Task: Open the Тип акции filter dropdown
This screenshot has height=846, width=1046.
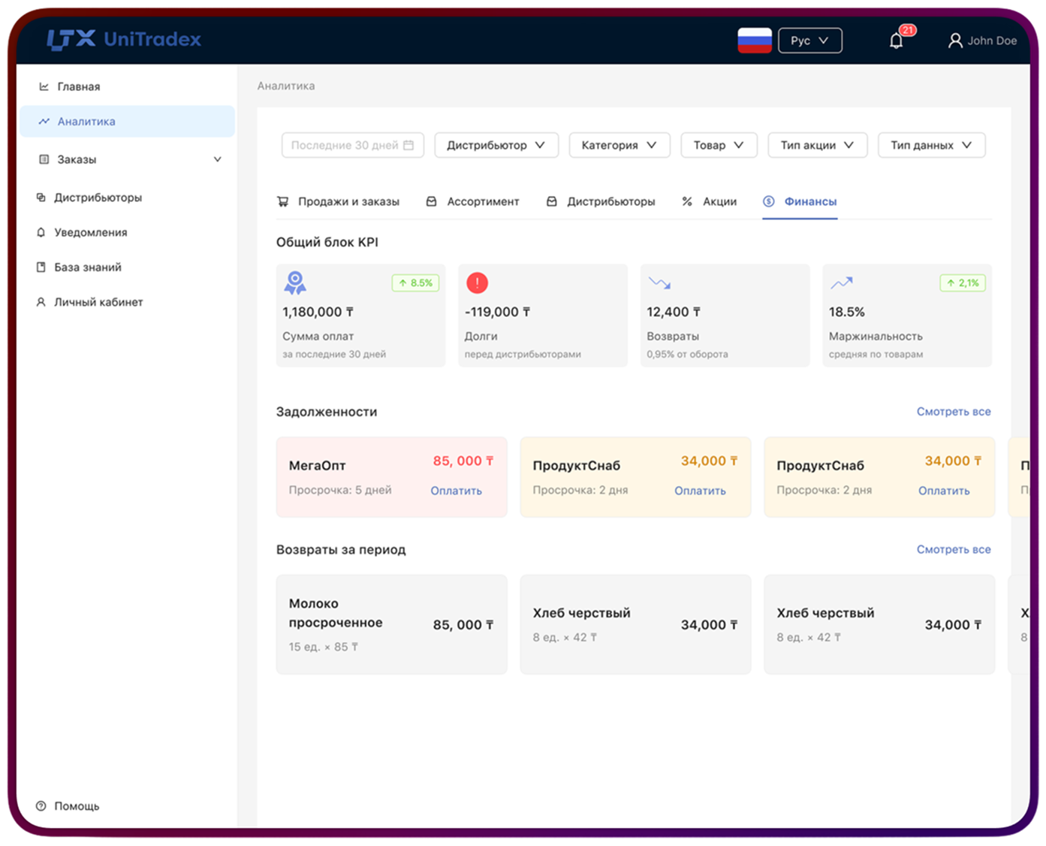Action: click(x=817, y=145)
